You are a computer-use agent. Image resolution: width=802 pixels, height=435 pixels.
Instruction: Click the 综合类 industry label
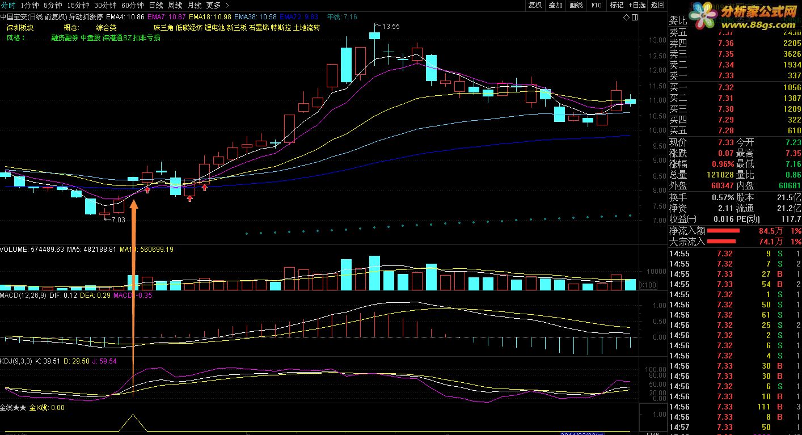coord(106,27)
